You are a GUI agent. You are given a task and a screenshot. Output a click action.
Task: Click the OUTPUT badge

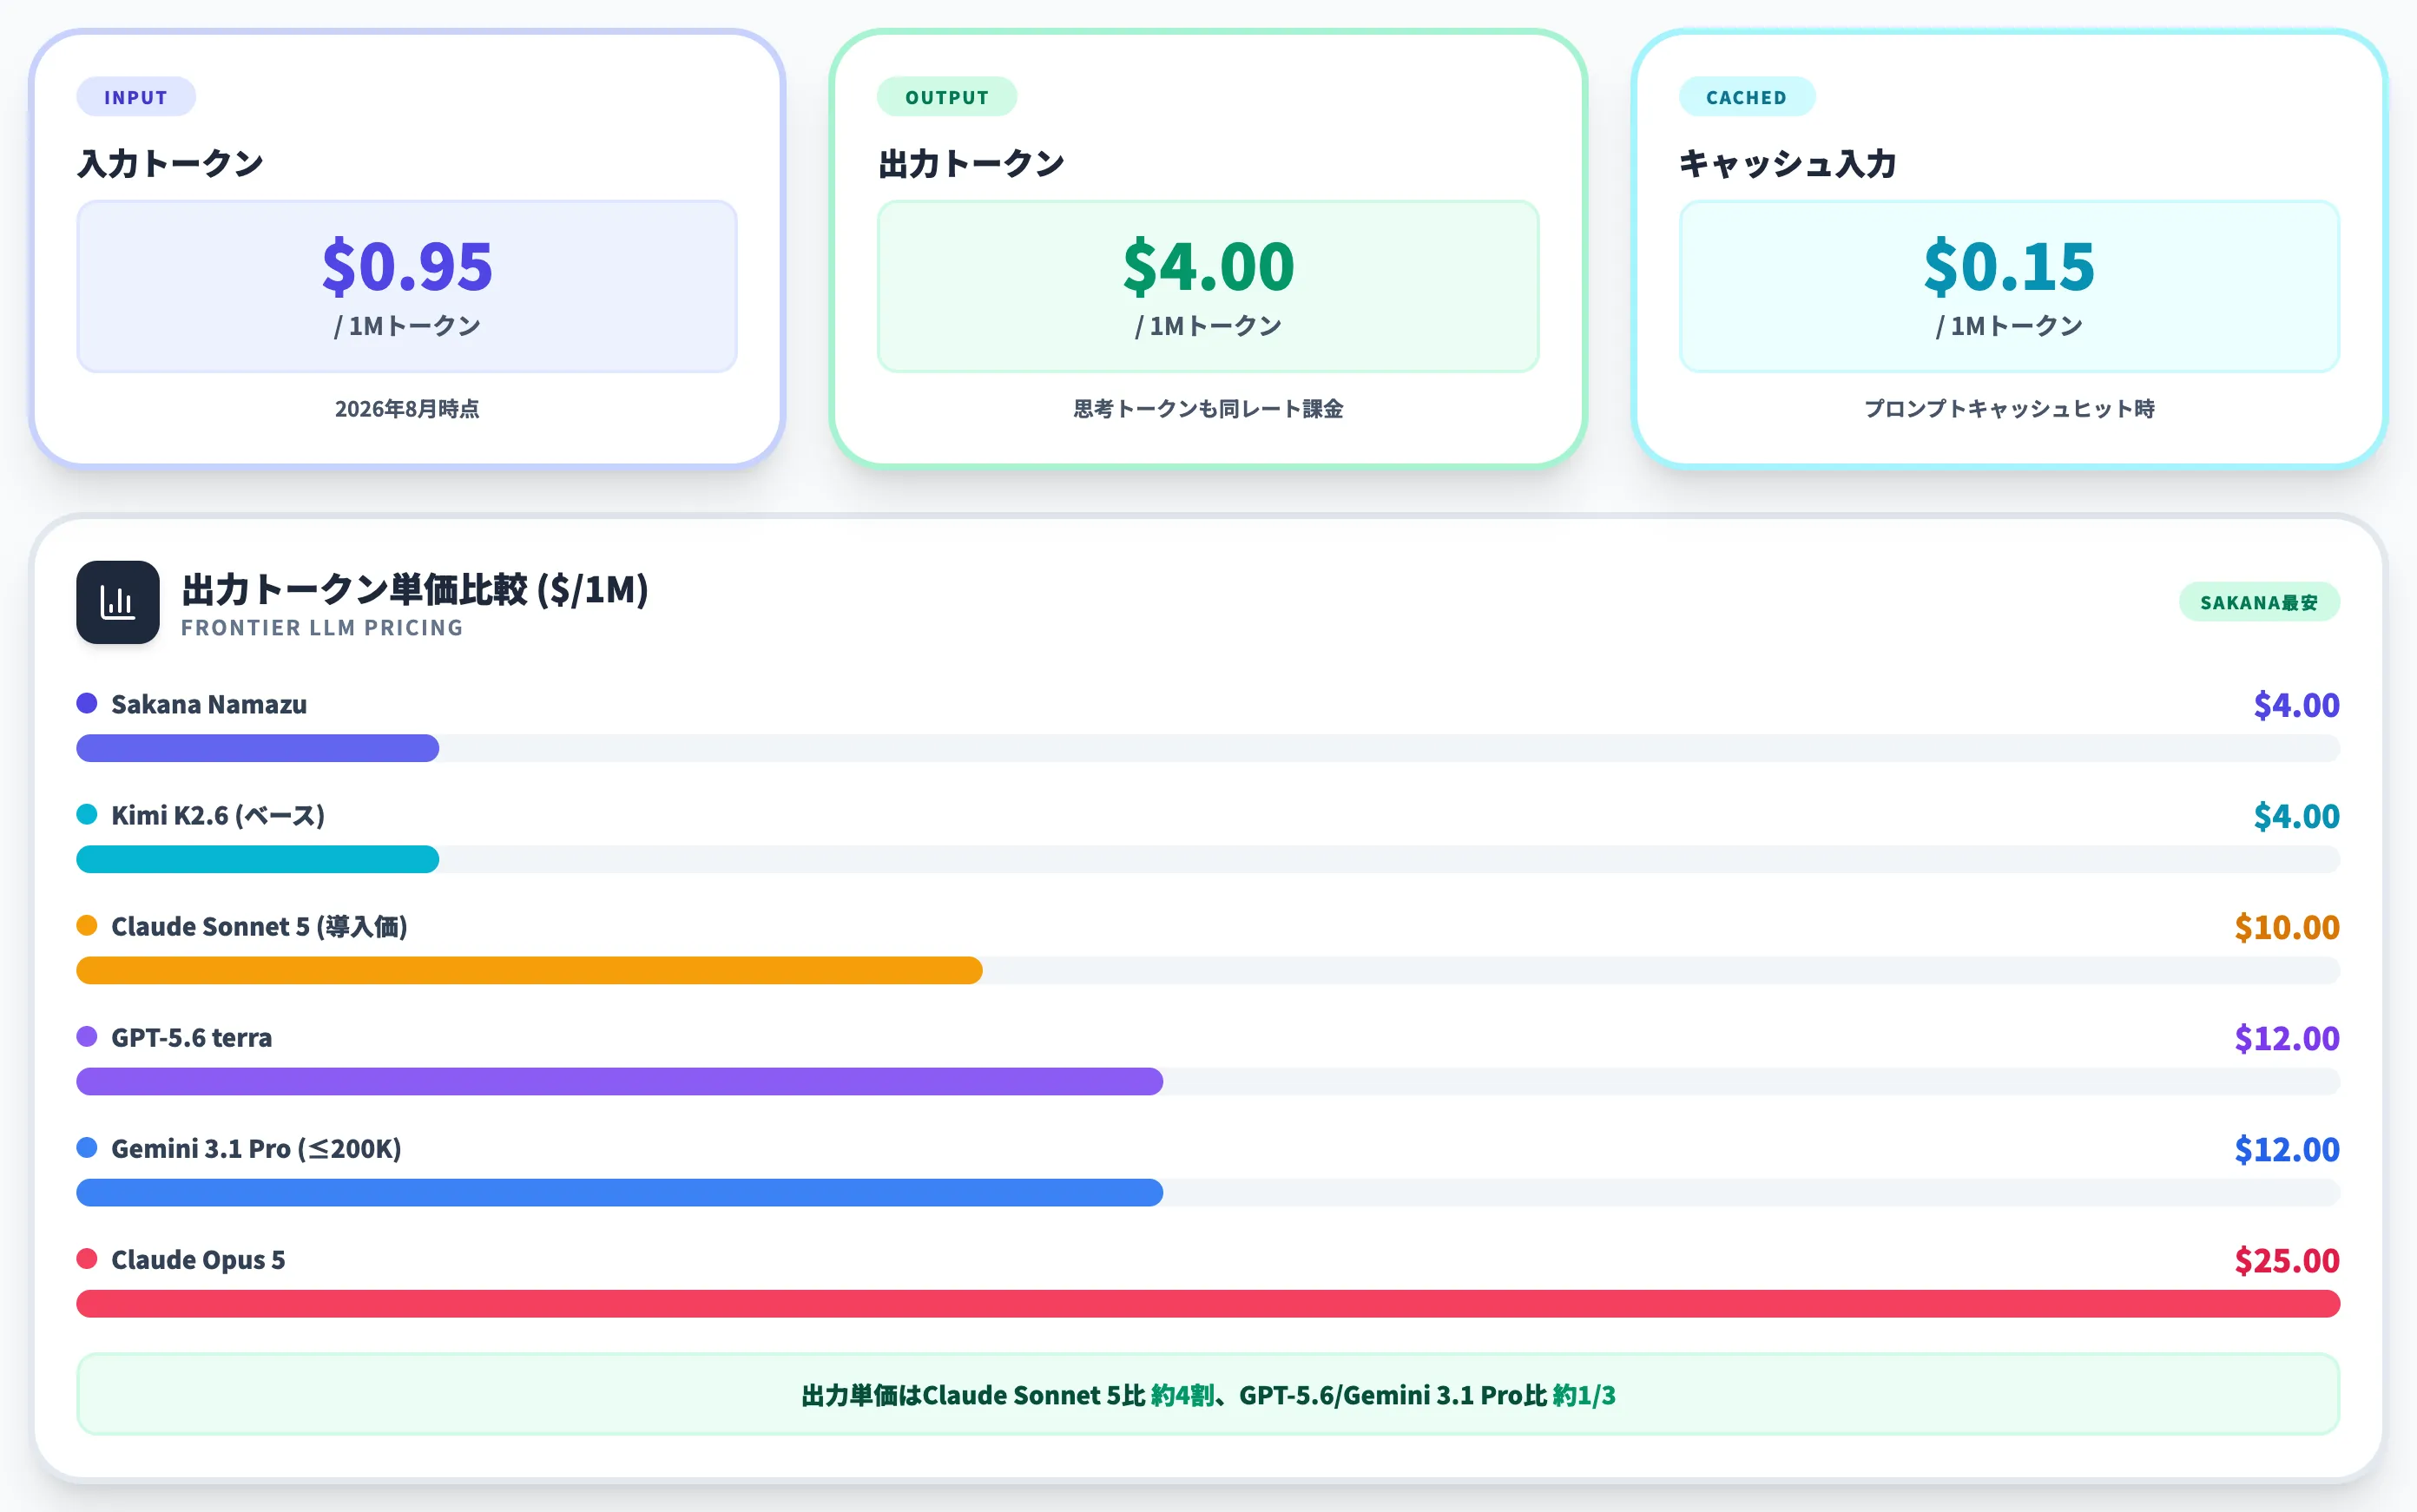(x=946, y=97)
